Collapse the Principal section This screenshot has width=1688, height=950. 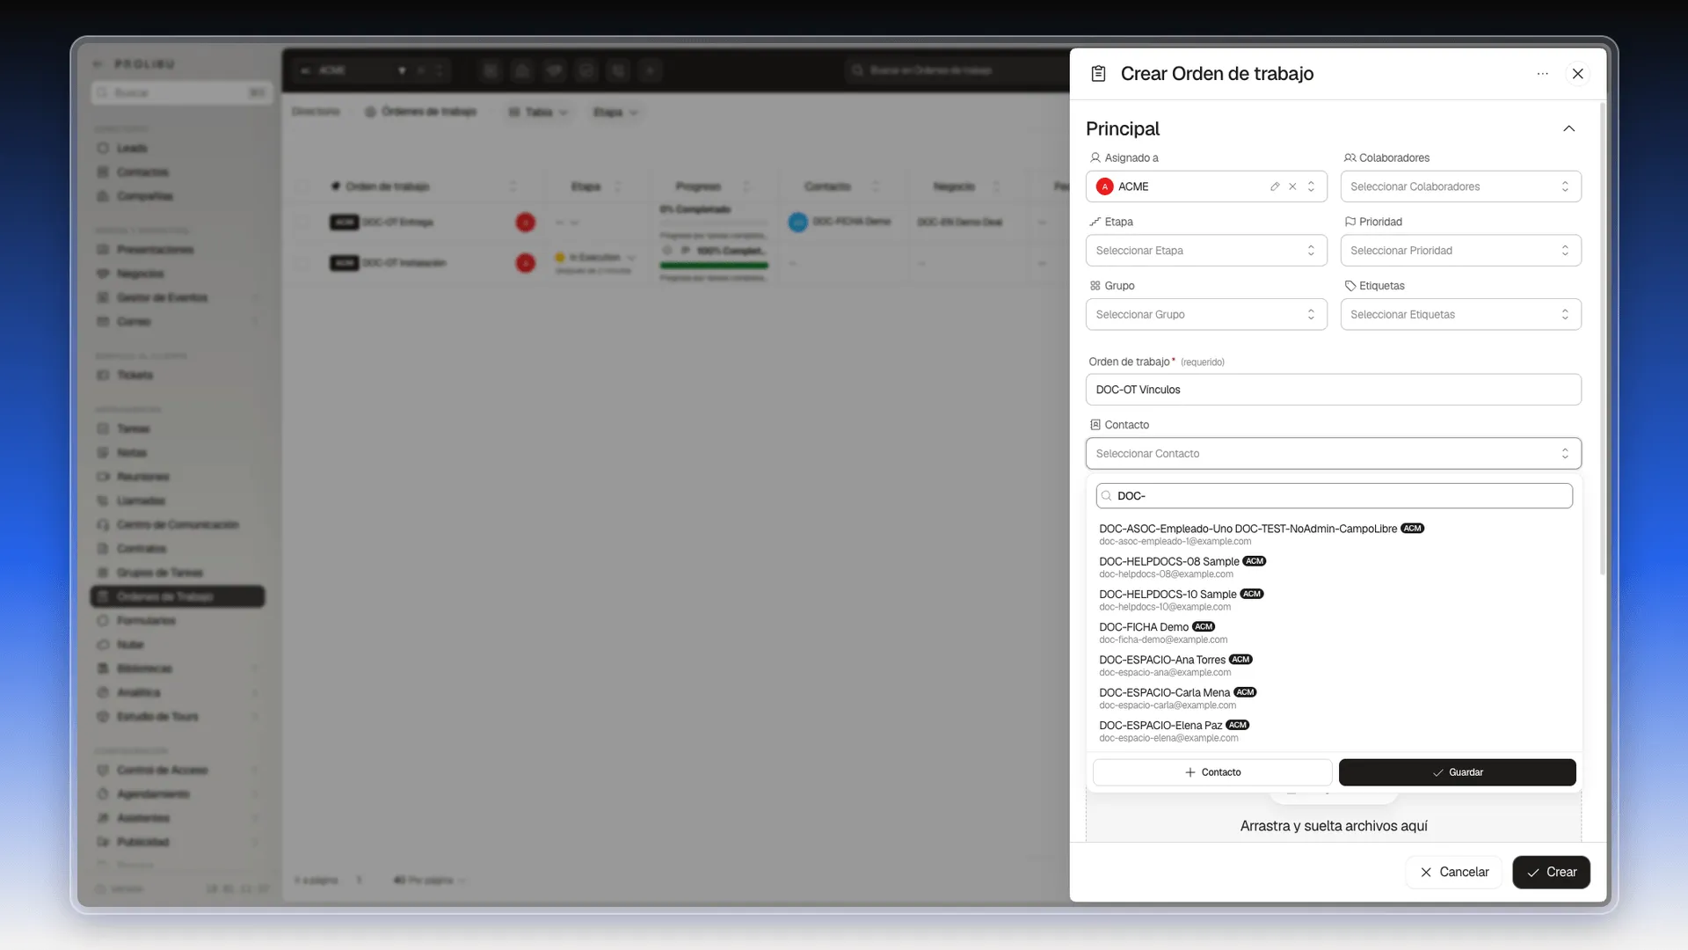click(x=1568, y=128)
